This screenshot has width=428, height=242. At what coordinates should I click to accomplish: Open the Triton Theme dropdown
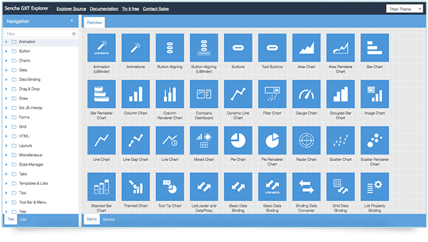pos(404,9)
